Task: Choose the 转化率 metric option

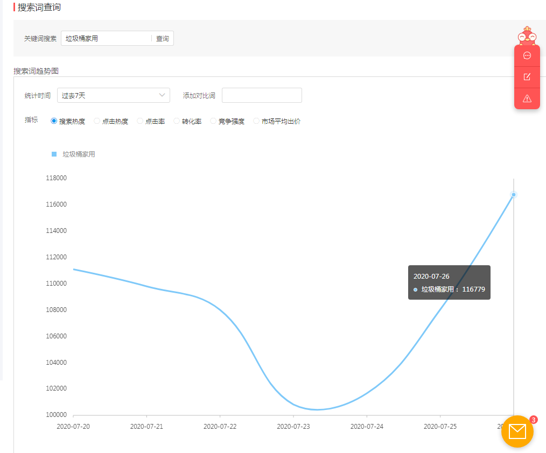Action: (177, 121)
